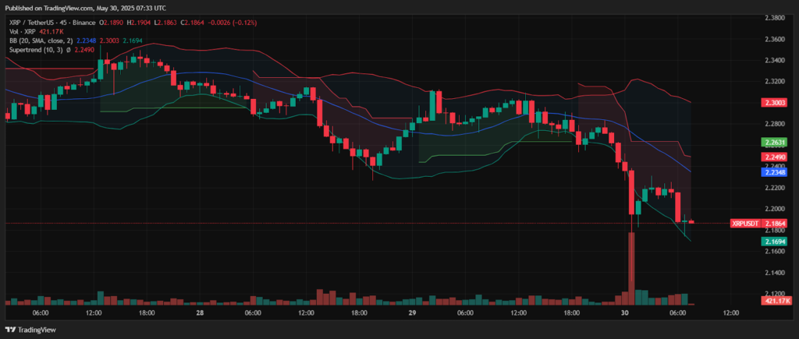Click the green 2.1694 lower band label
799x339 pixels.
pos(774,242)
